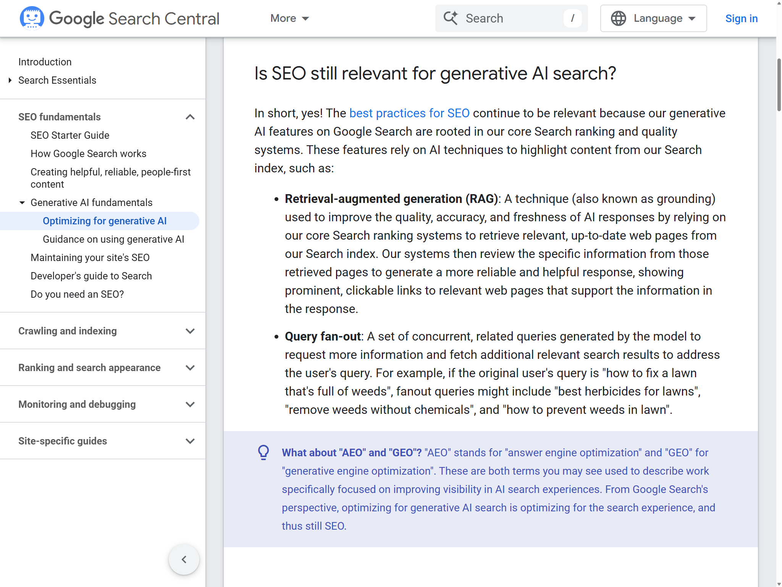The image size is (782, 587).
Task: Open Guidance on using generative AI
Action: point(113,239)
